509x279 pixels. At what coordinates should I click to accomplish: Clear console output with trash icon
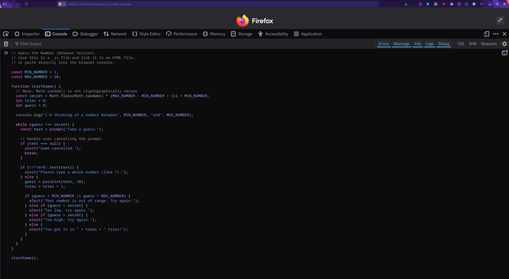pyautogui.click(x=6, y=44)
